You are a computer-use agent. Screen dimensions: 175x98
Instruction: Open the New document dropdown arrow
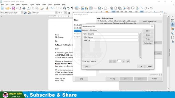5,8
